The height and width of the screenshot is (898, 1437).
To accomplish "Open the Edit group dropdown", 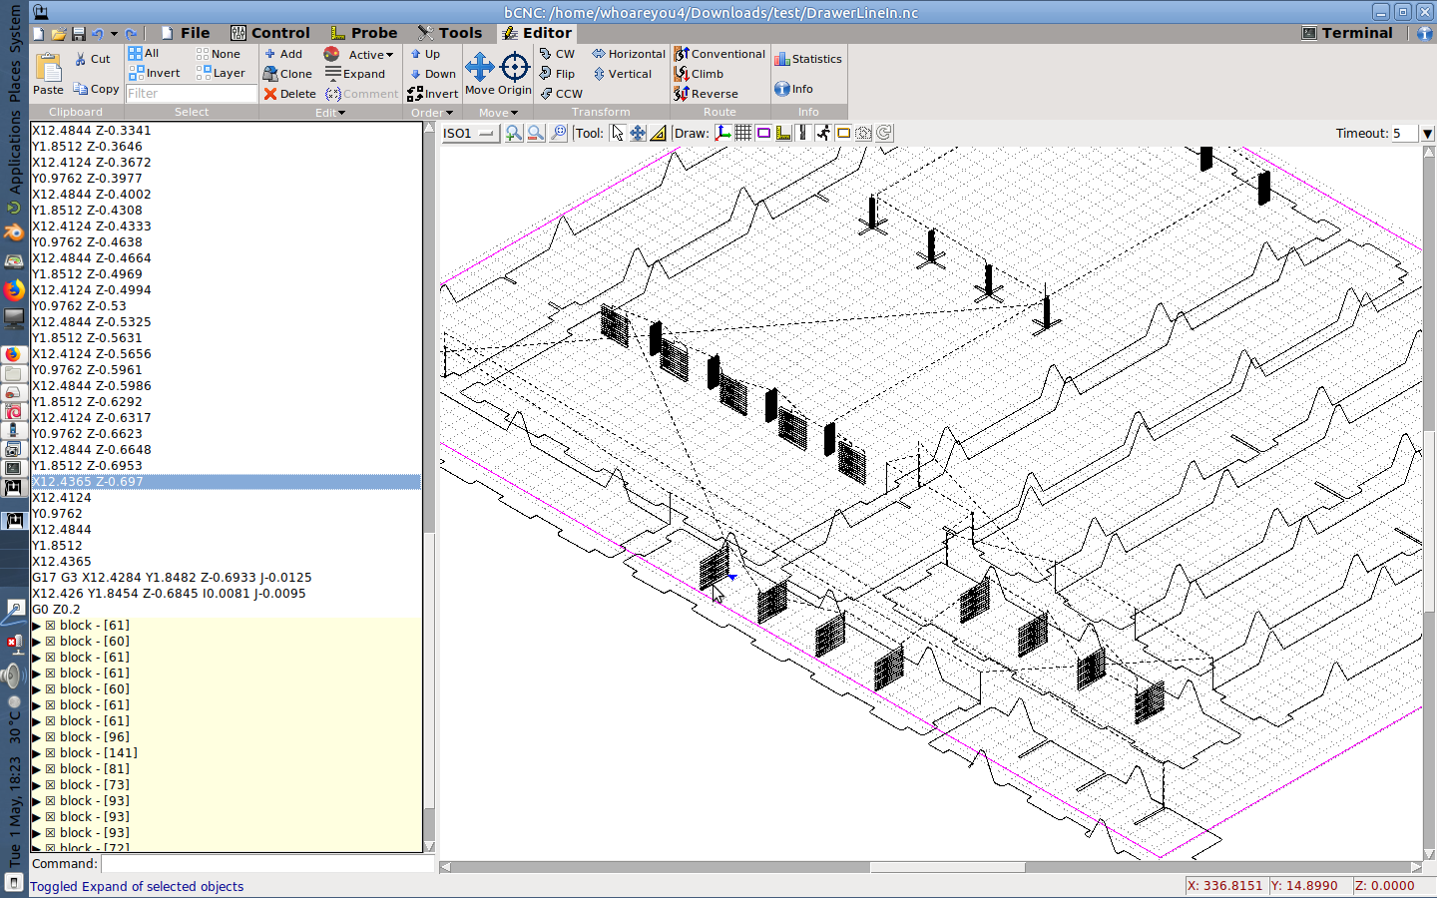I will (x=330, y=113).
